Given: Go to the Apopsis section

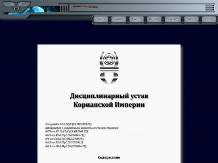Looking at the screenshot, I should pyautogui.click(x=136, y=19).
